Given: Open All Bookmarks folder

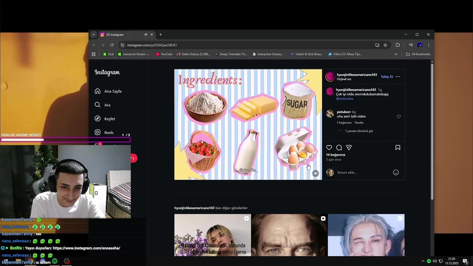Looking at the screenshot, I should coord(418,54).
